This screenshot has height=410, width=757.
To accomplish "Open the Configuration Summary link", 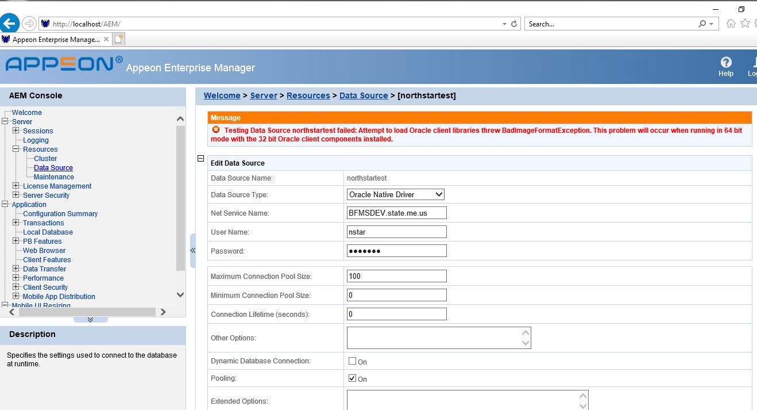I will pos(60,214).
